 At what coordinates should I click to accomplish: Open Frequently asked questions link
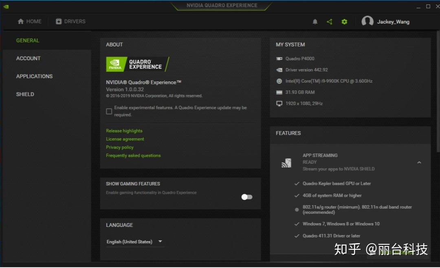tap(133, 156)
